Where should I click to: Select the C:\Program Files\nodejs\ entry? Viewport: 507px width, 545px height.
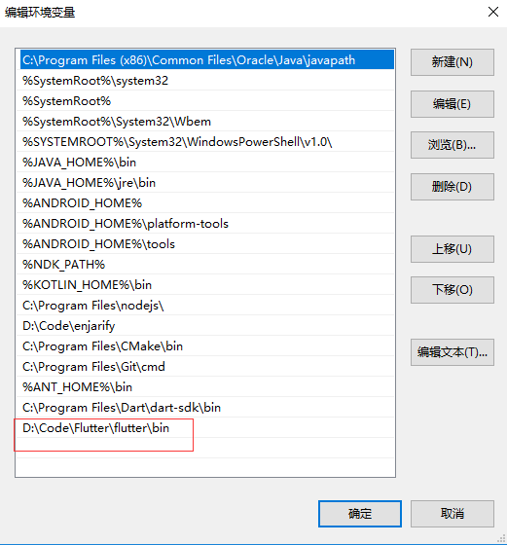(x=205, y=306)
